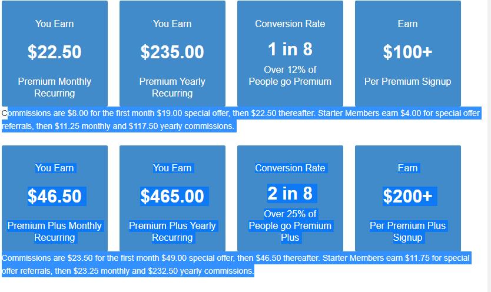Click the $235.00 amount text
Image resolution: width=491 pixels, height=292 pixels.
[x=172, y=52]
